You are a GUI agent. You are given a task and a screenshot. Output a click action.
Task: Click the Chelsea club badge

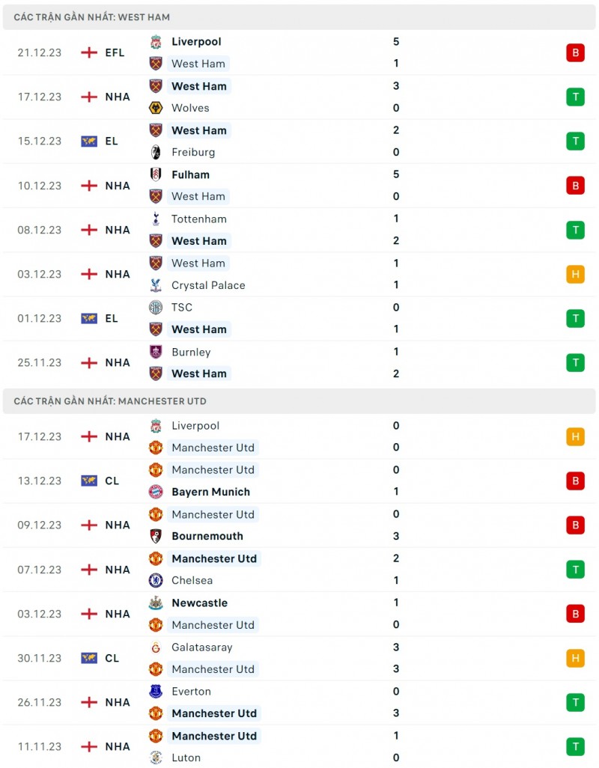[x=156, y=580]
